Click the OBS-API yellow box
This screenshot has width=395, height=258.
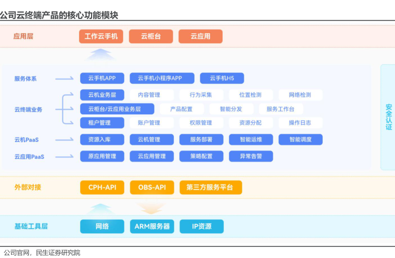click(152, 187)
